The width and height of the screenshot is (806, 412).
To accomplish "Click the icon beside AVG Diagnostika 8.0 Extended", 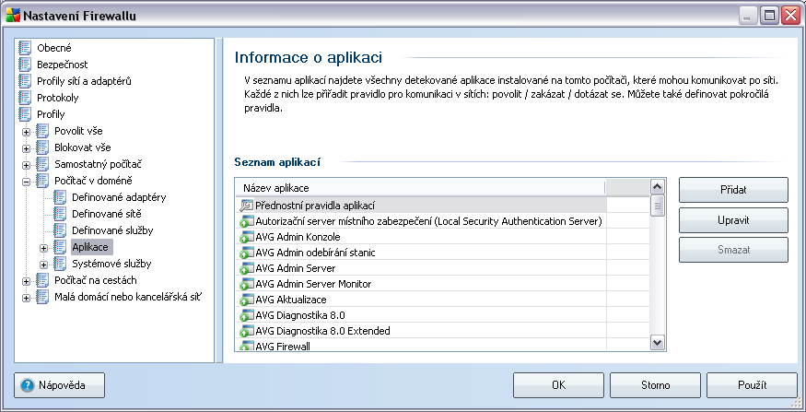I will click(x=246, y=331).
